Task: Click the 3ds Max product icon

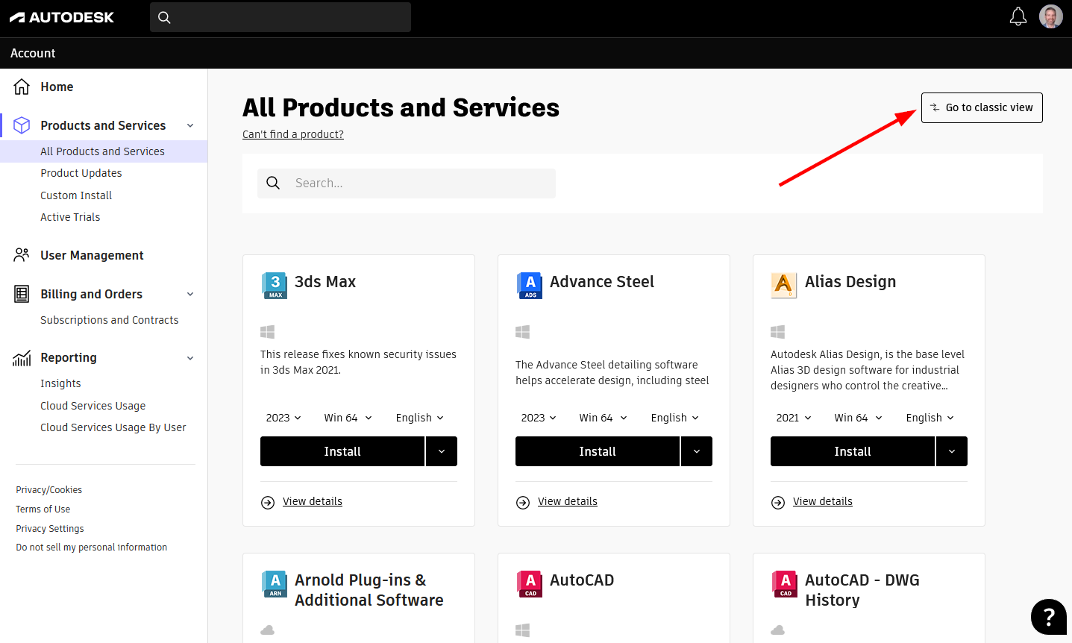Action: tap(275, 285)
